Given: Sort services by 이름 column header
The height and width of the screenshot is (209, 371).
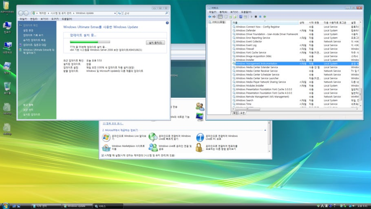Looking at the screenshot, I should (x=265, y=22).
